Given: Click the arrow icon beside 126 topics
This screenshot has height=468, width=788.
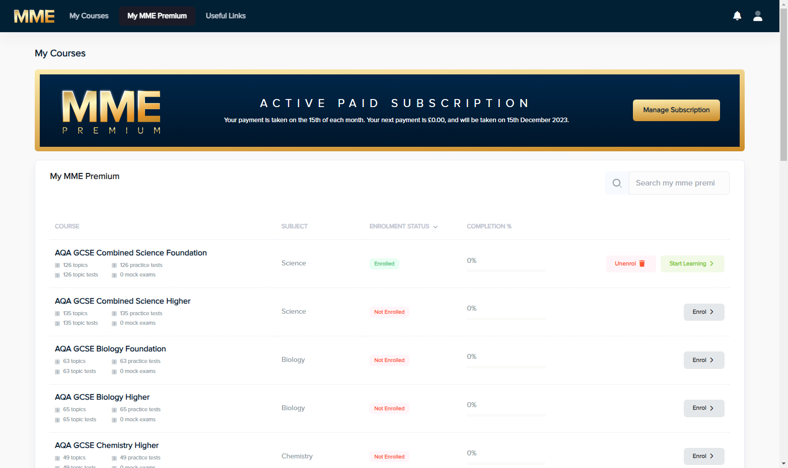Looking at the screenshot, I should click(57, 265).
